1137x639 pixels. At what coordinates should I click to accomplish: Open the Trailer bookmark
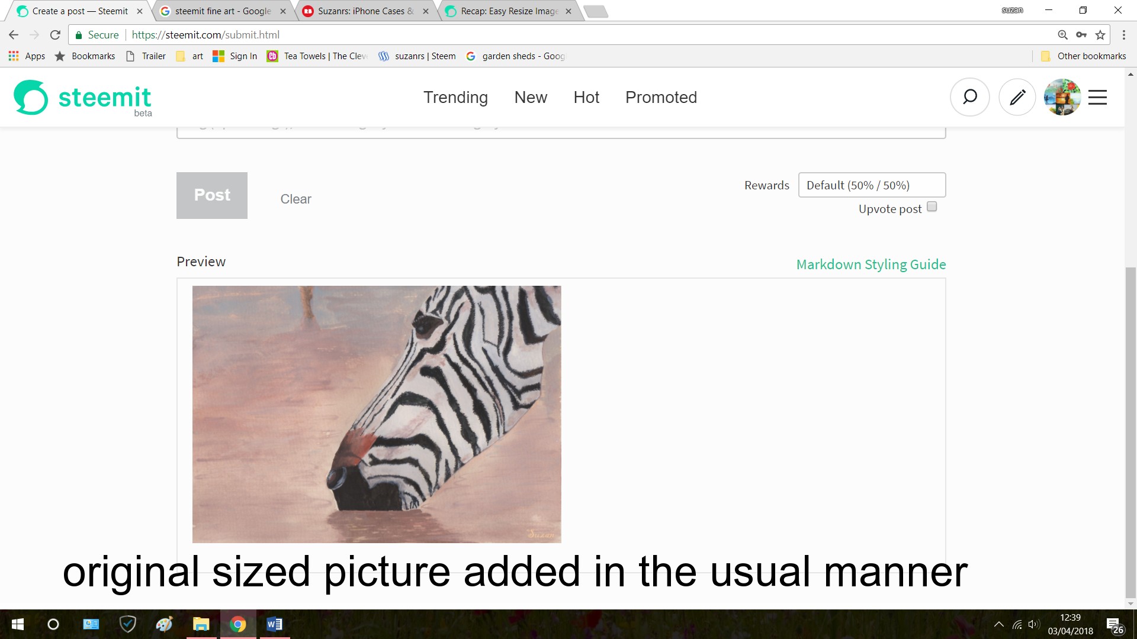[146, 56]
